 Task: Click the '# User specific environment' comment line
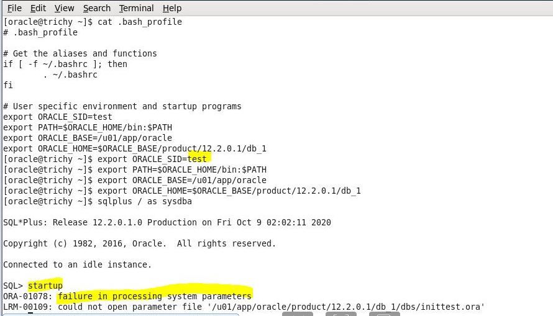pos(122,106)
